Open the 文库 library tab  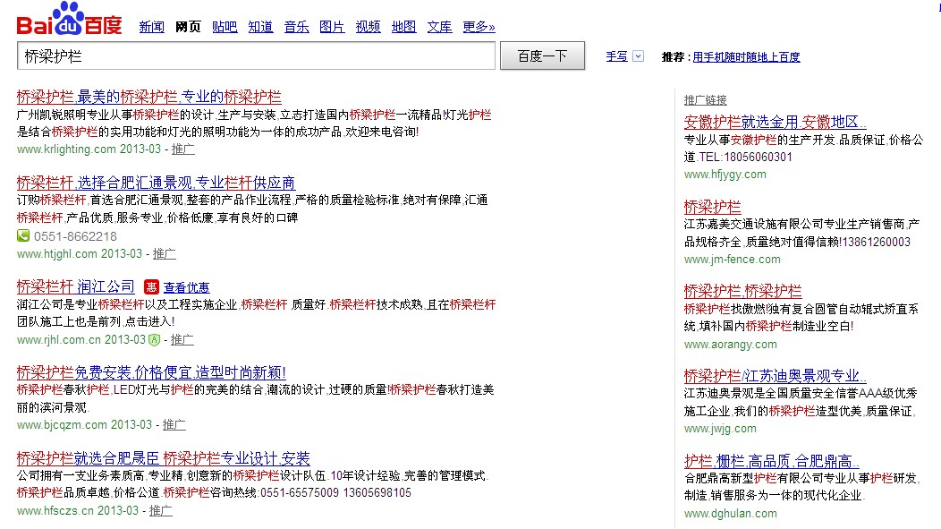coord(439,27)
